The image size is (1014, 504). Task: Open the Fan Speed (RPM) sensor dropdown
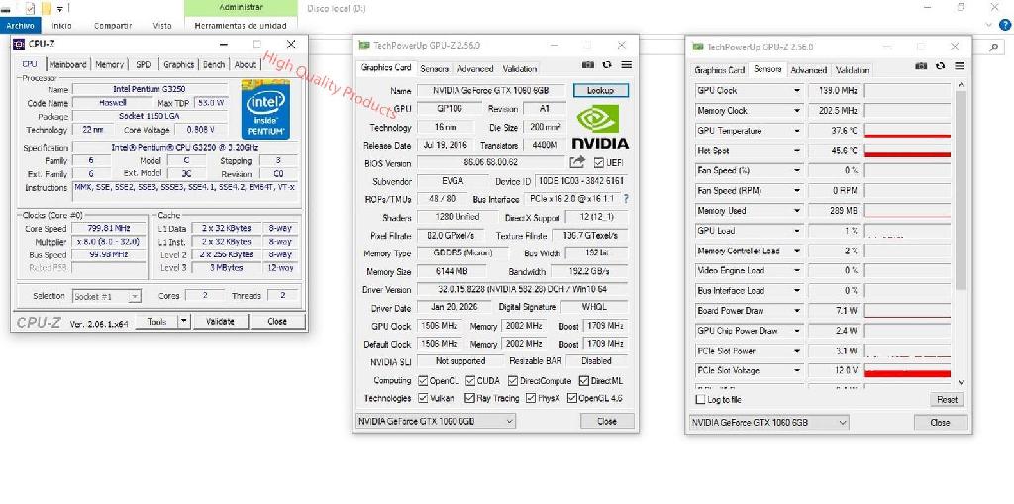click(797, 191)
